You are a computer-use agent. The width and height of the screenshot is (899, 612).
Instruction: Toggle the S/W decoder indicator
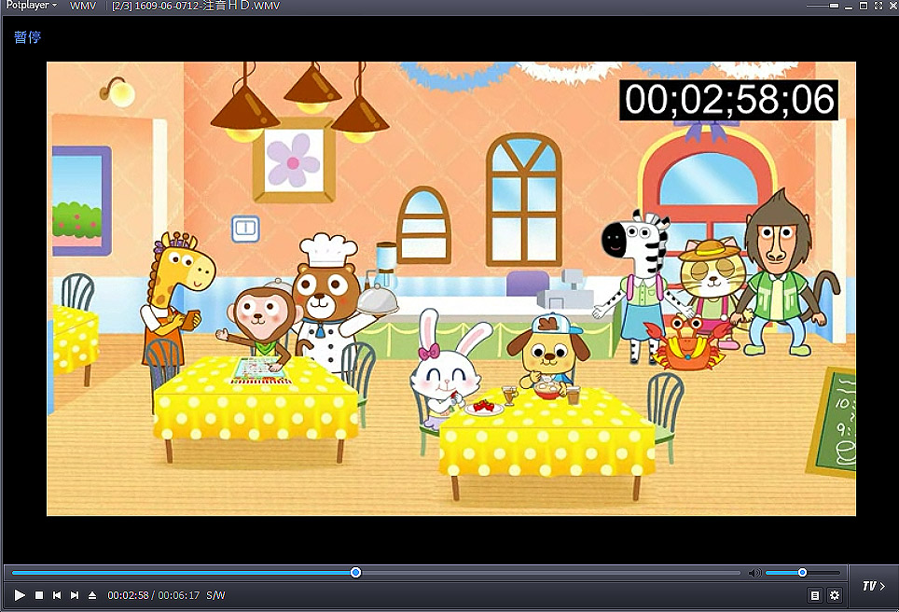click(x=215, y=595)
